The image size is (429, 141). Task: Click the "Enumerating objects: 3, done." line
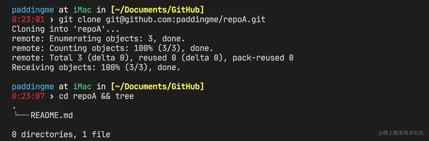click(x=98, y=39)
